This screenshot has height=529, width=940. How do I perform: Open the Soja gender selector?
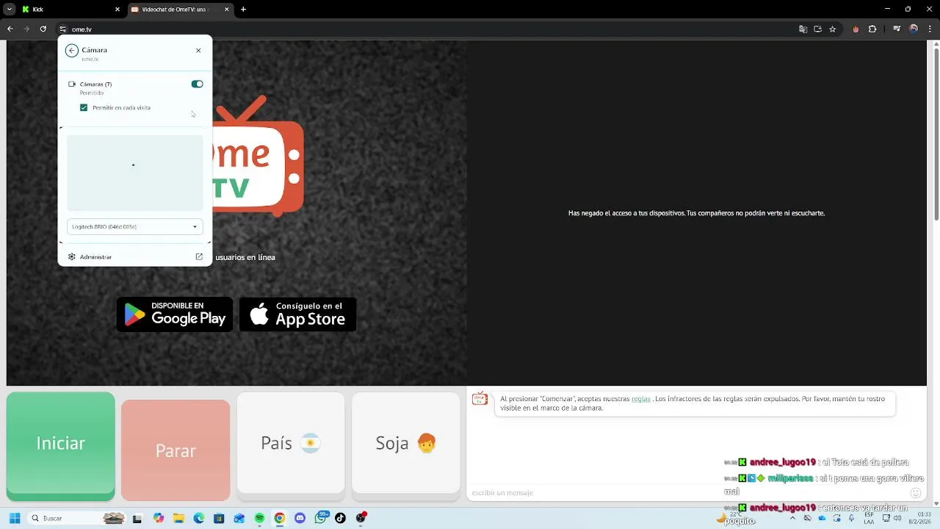point(406,443)
